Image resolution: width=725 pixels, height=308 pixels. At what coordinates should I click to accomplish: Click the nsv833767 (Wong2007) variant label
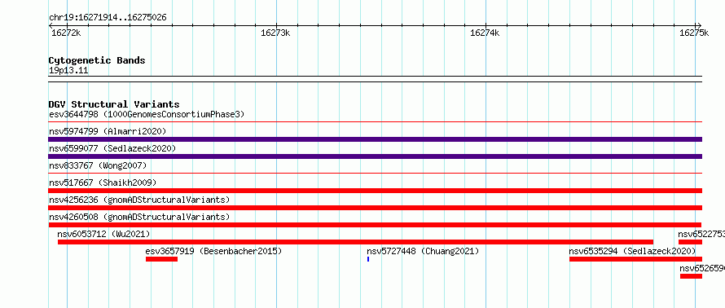[98, 165]
